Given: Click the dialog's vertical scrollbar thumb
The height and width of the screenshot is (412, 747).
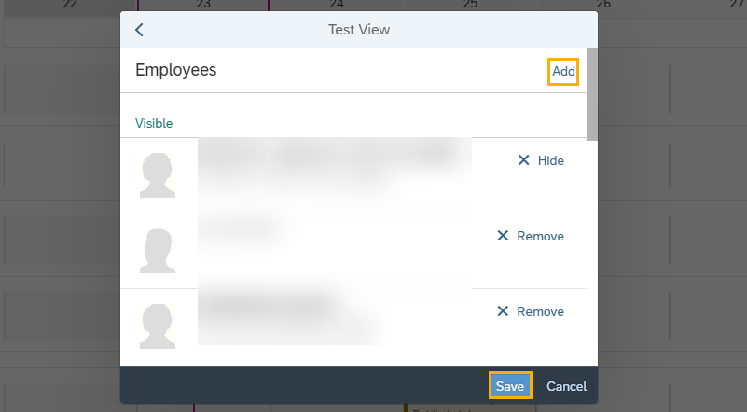Looking at the screenshot, I should tap(591, 93).
